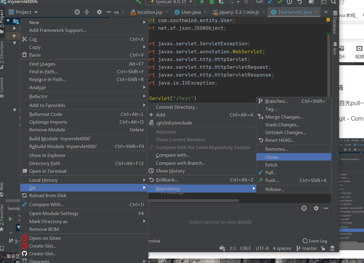Switch to jquery-3.3.1.min.js editor tab

[x=239, y=12]
